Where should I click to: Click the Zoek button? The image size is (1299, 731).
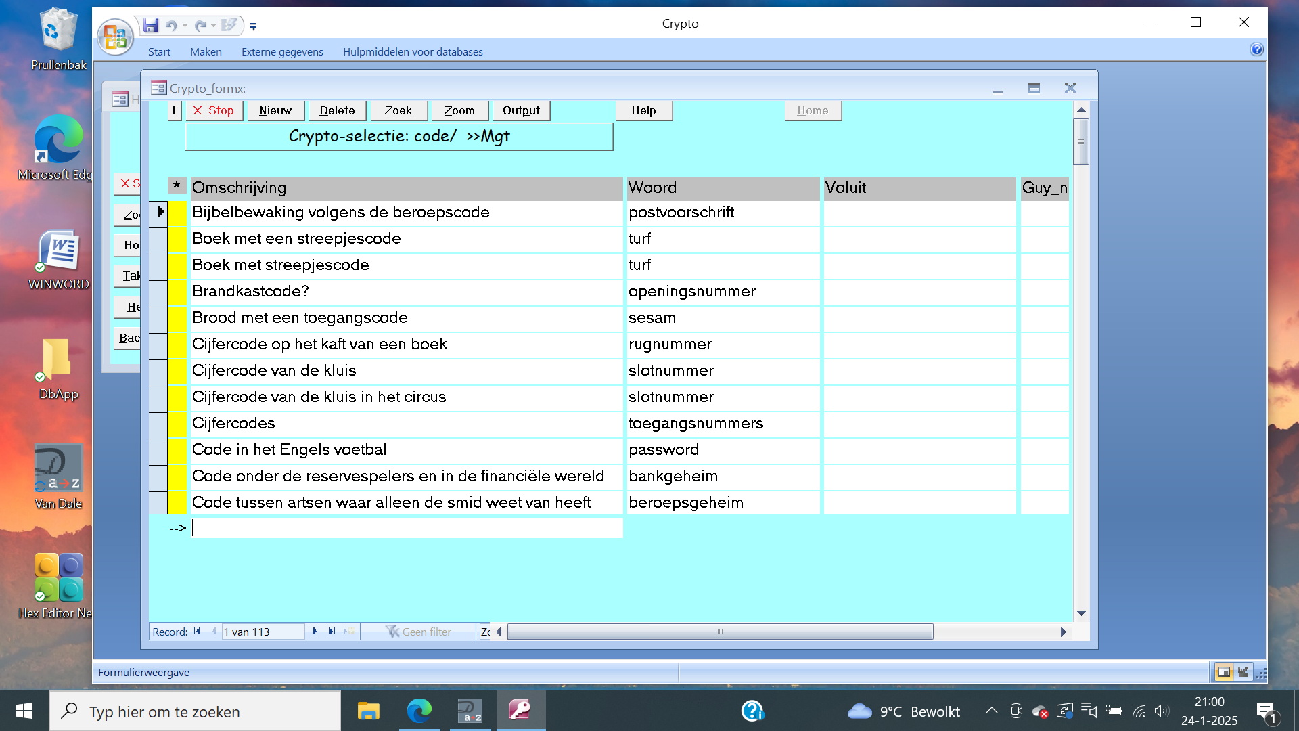click(398, 110)
